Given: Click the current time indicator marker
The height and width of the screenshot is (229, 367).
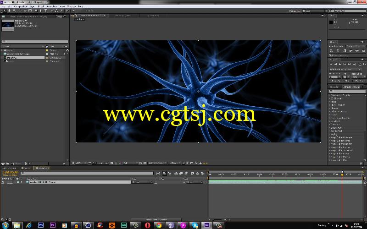Looking at the screenshot, I should point(342,175).
